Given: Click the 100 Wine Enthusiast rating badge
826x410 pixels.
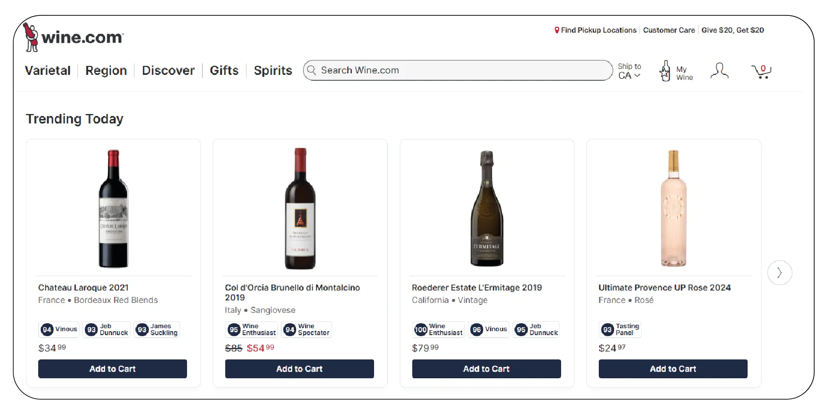Looking at the screenshot, I should coord(438,330).
